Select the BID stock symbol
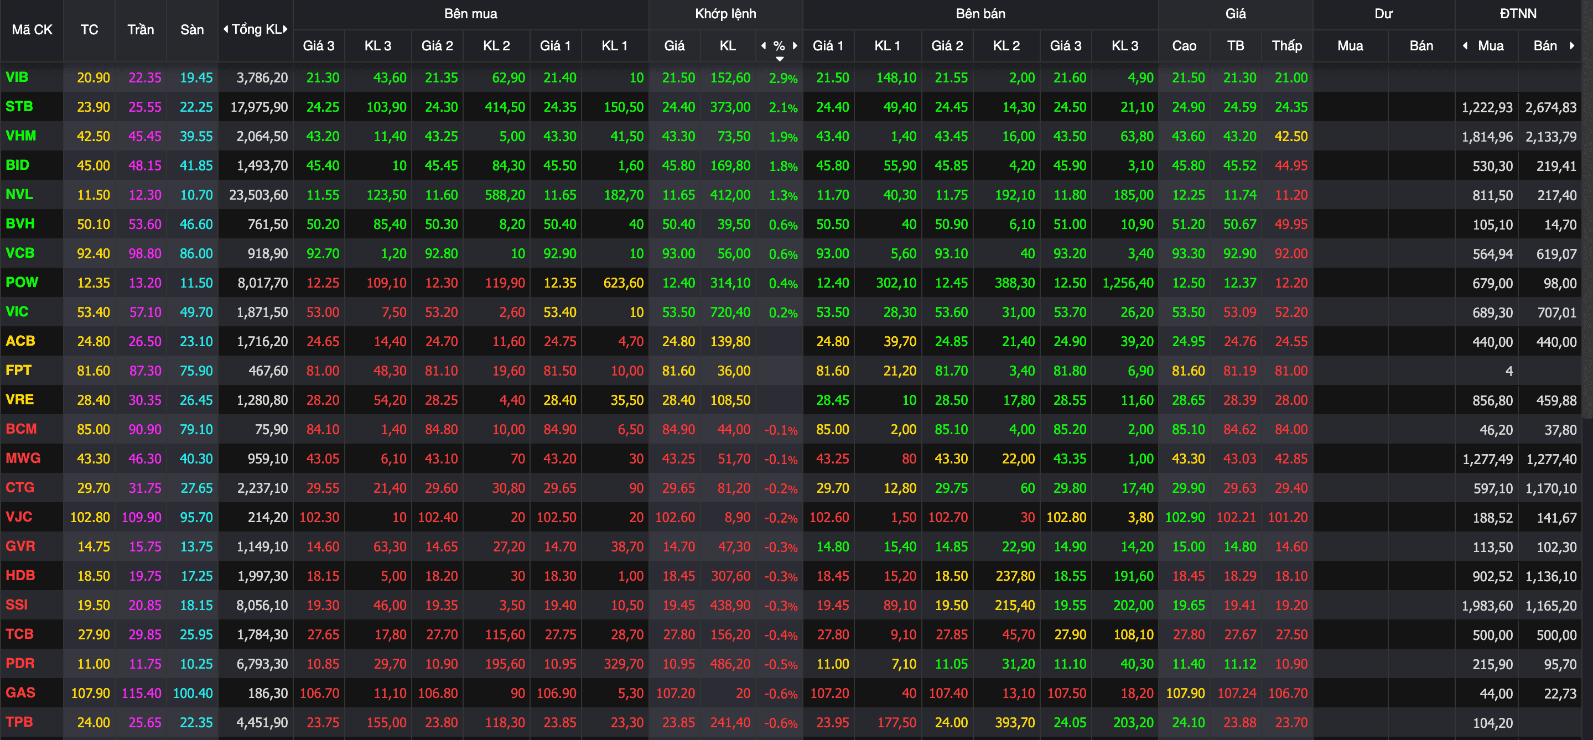 17,165
